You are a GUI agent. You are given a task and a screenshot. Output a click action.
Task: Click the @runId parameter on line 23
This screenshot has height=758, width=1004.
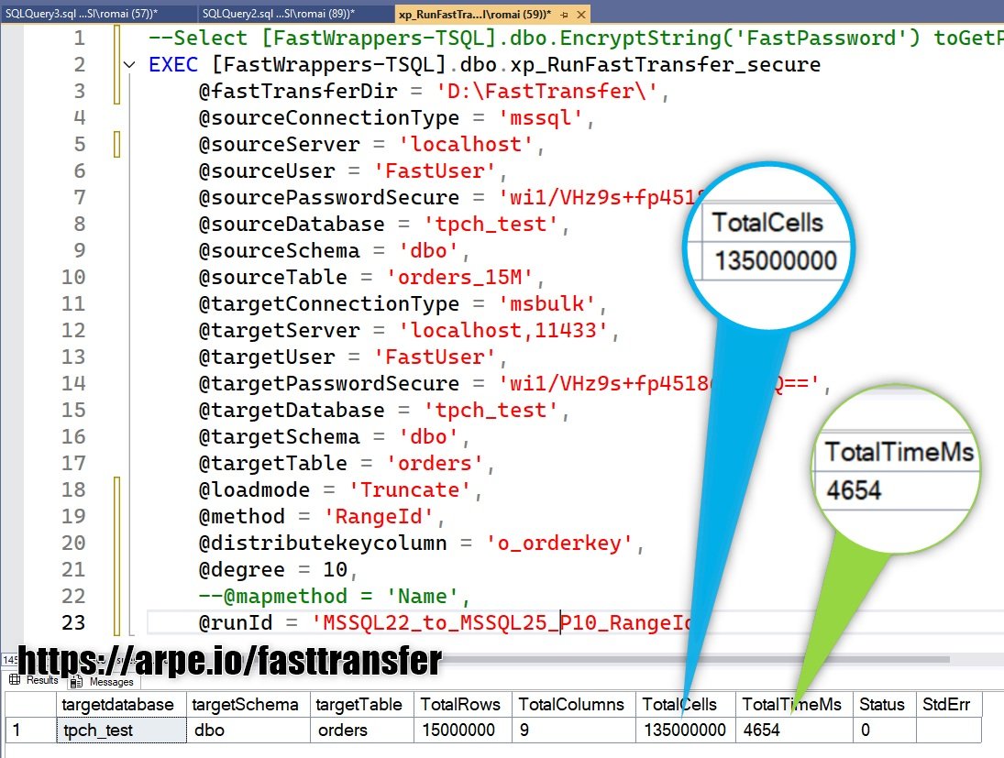coord(236,622)
